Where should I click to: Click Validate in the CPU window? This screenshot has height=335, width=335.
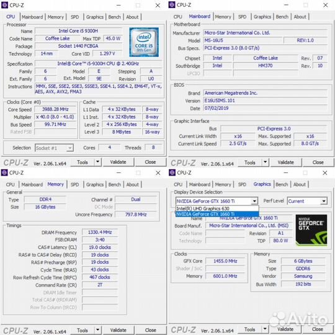118,162
